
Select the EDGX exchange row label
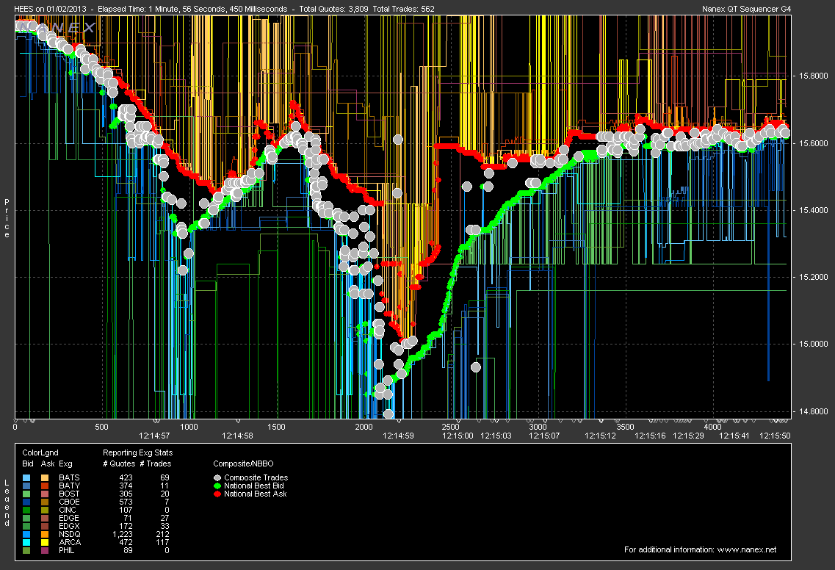pos(68,526)
